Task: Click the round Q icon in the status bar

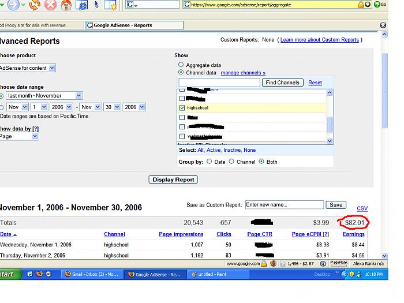Action: [x=323, y=264]
